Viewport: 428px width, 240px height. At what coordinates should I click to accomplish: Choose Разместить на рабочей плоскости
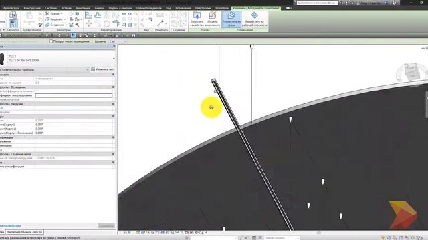pos(254,19)
